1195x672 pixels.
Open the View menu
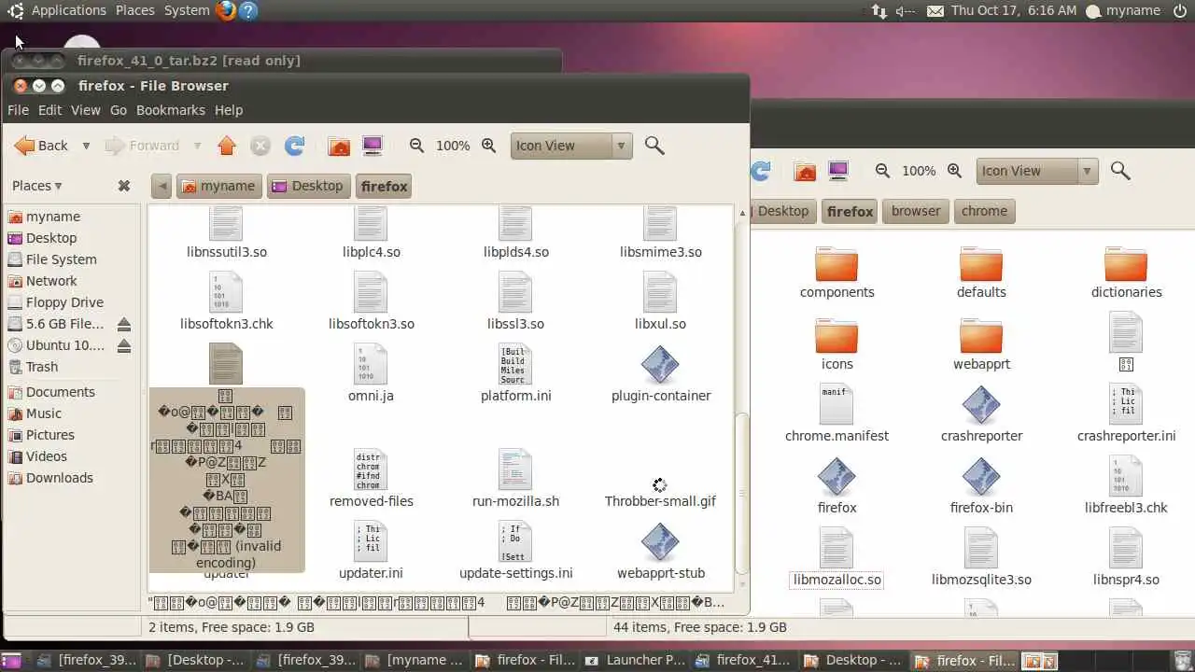point(85,110)
